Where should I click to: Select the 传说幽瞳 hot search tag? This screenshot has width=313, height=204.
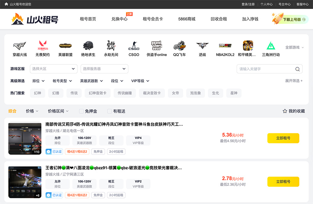coord(125,93)
